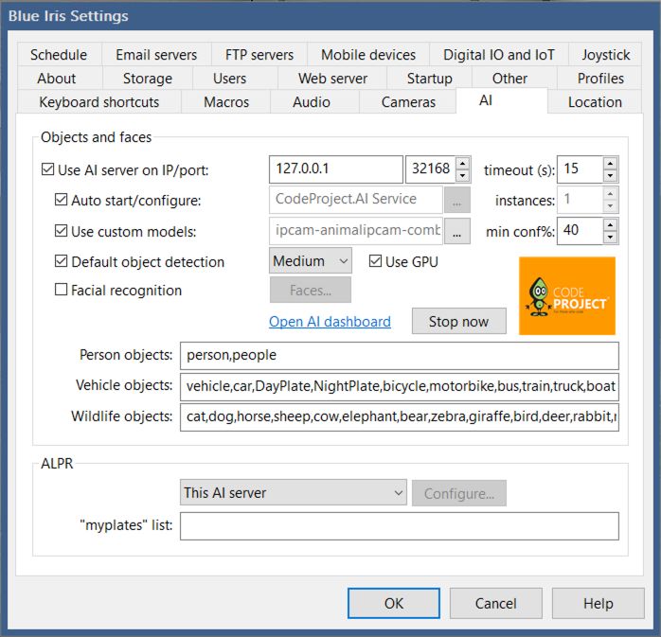Increase the instances spinner value
Image resolution: width=661 pixels, height=637 pixels.
610,194
